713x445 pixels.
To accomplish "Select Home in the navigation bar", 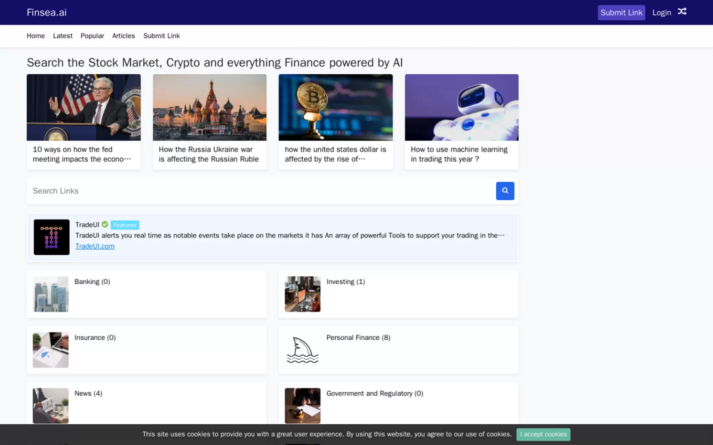I will 36,36.
